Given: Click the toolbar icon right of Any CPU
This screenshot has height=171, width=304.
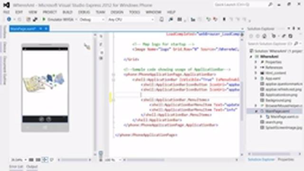Looking at the screenshot, I should click(161, 19).
